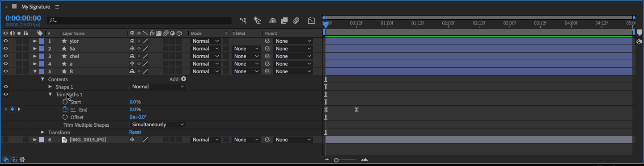The image size is (644, 166).
Task: Open Parent dropdown for layer R
Action: pyautogui.click(x=293, y=71)
